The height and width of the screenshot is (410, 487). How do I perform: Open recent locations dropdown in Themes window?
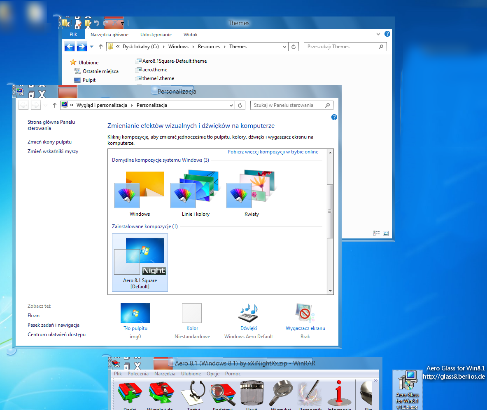pyautogui.click(x=92, y=47)
